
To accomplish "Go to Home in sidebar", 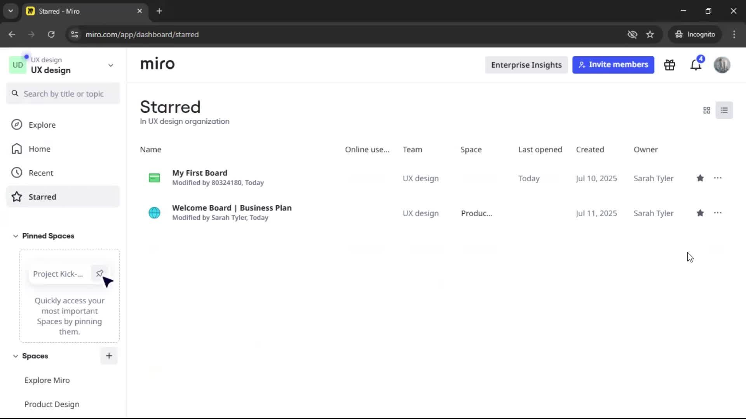I will coord(63,149).
